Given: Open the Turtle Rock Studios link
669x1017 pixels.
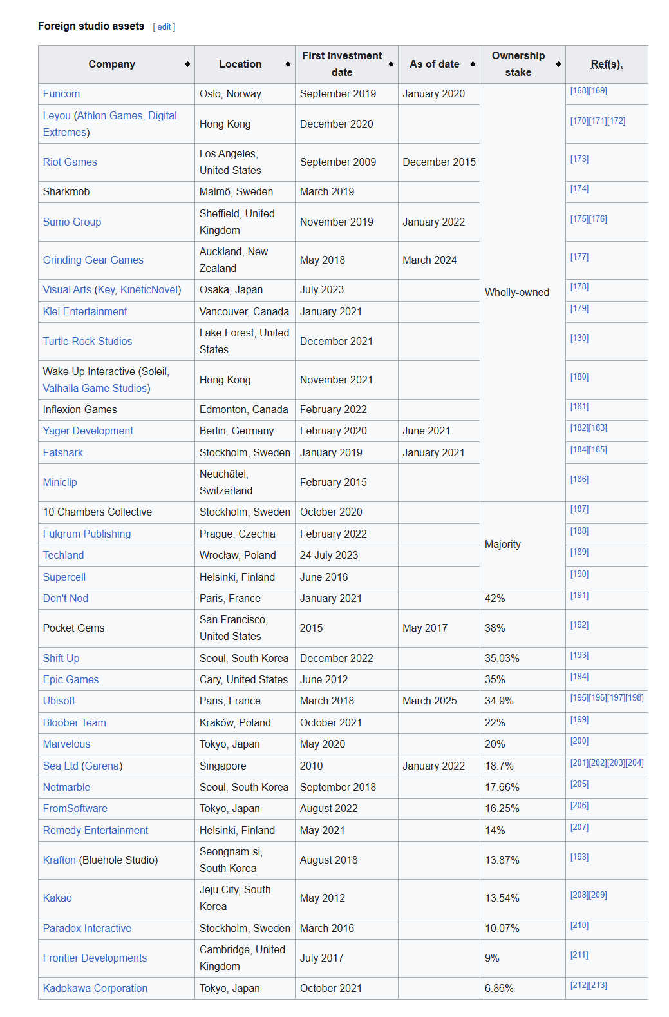Looking at the screenshot, I should pos(87,342).
